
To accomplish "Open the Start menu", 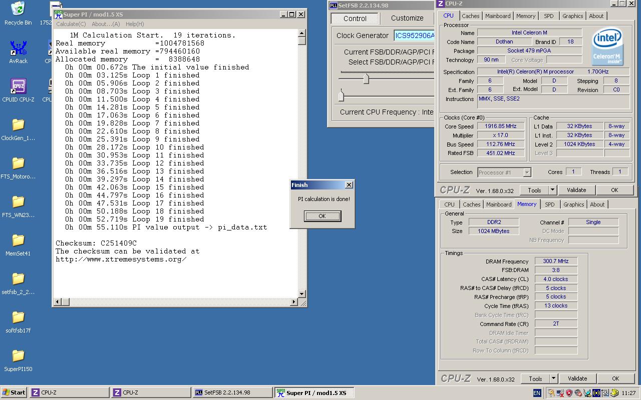I will (14, 392).
